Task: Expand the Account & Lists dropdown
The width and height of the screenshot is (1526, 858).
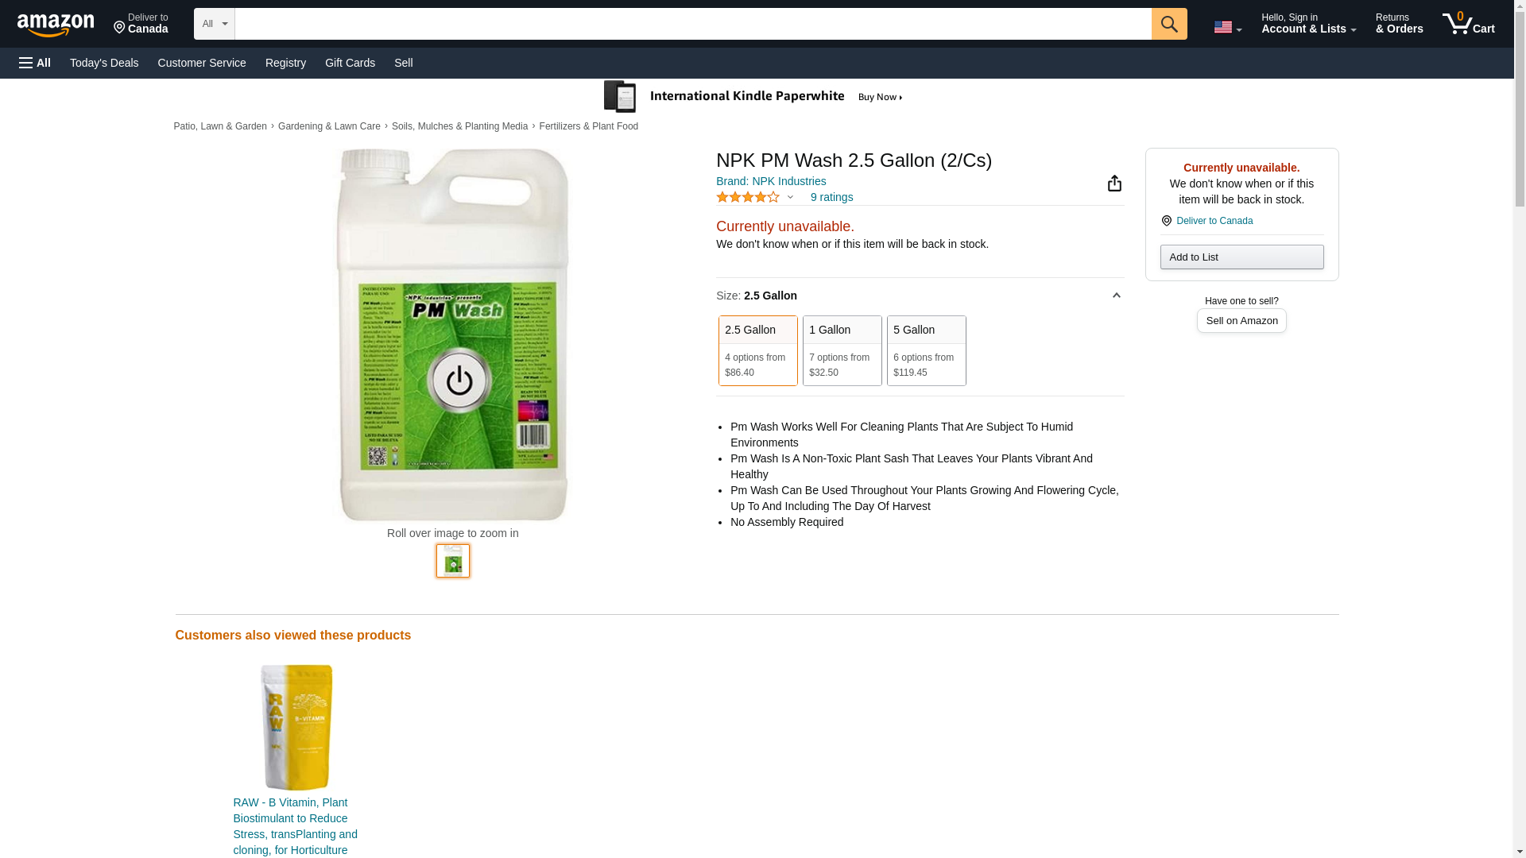Action: 1308,24
